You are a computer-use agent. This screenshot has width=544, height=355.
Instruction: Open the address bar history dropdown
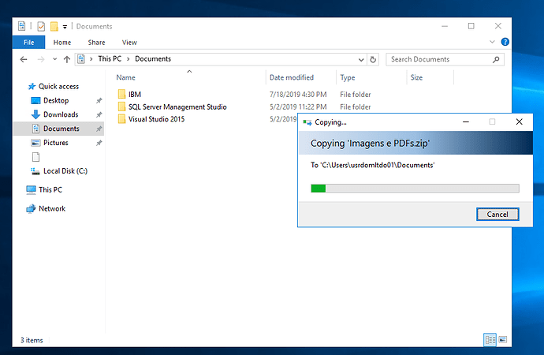[361, 60]
